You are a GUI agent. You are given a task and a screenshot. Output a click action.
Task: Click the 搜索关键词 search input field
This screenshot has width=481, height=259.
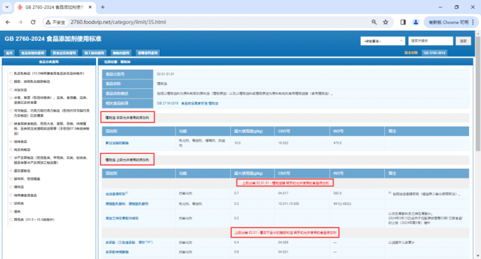point(430,41)
